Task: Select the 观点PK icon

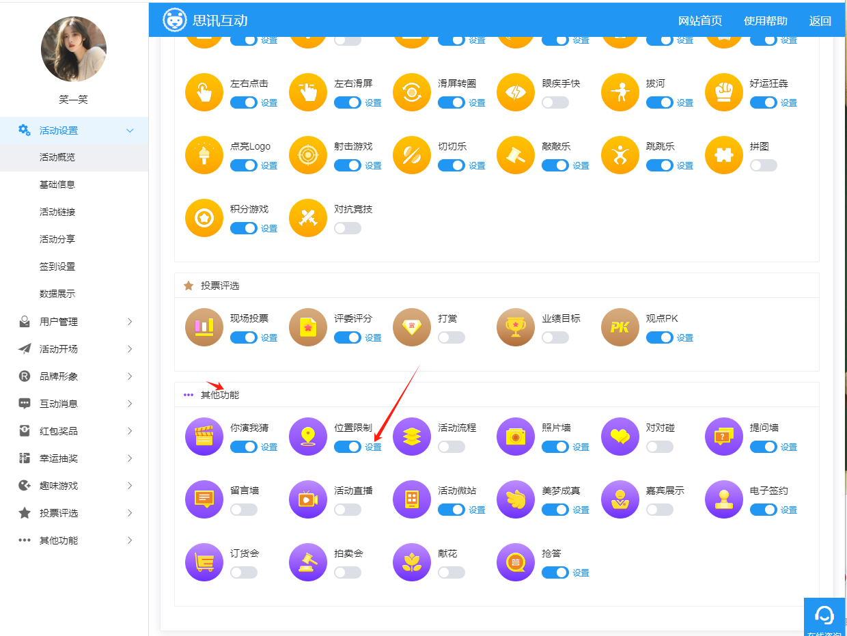Action: [x=620, y=327]
